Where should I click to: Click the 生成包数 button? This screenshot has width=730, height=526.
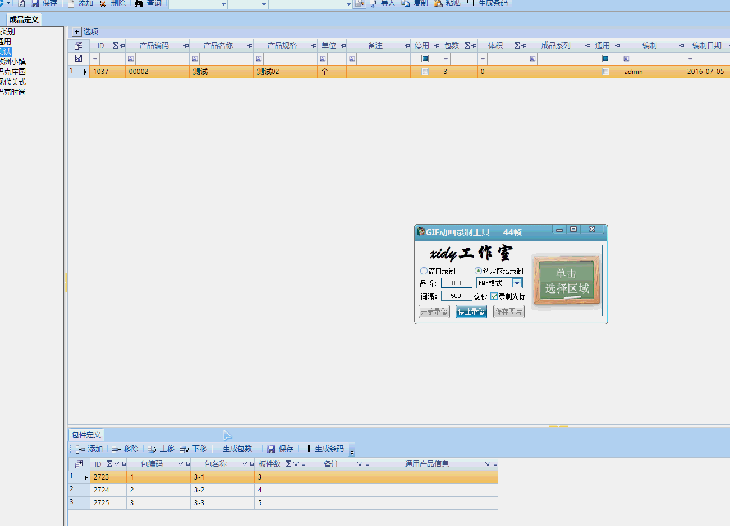coord(237,449)
